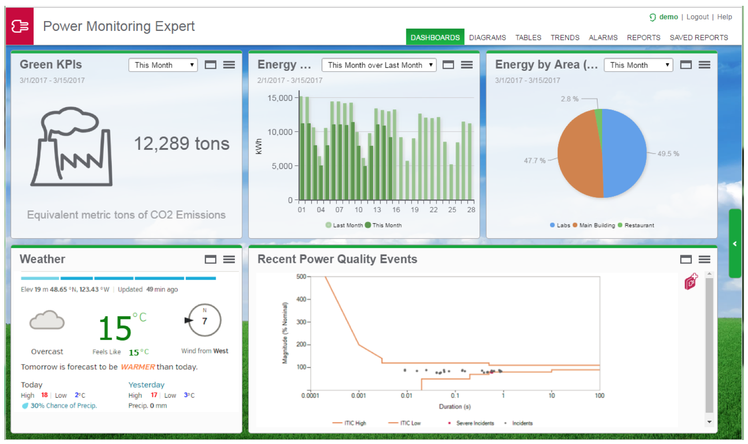Viewport: 748px width, 444px height.
Task: Open the This Month over Last Month dropdown
Action: coord(379,65)
